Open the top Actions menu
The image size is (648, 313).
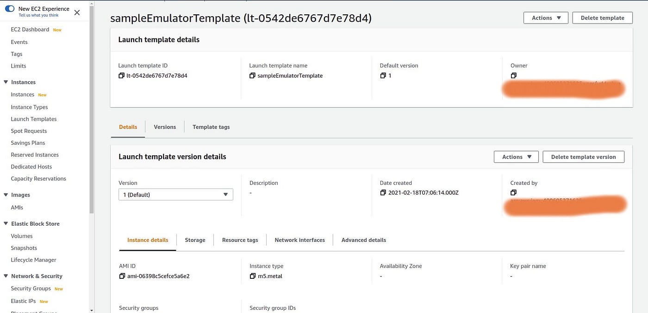pos(545,18)
